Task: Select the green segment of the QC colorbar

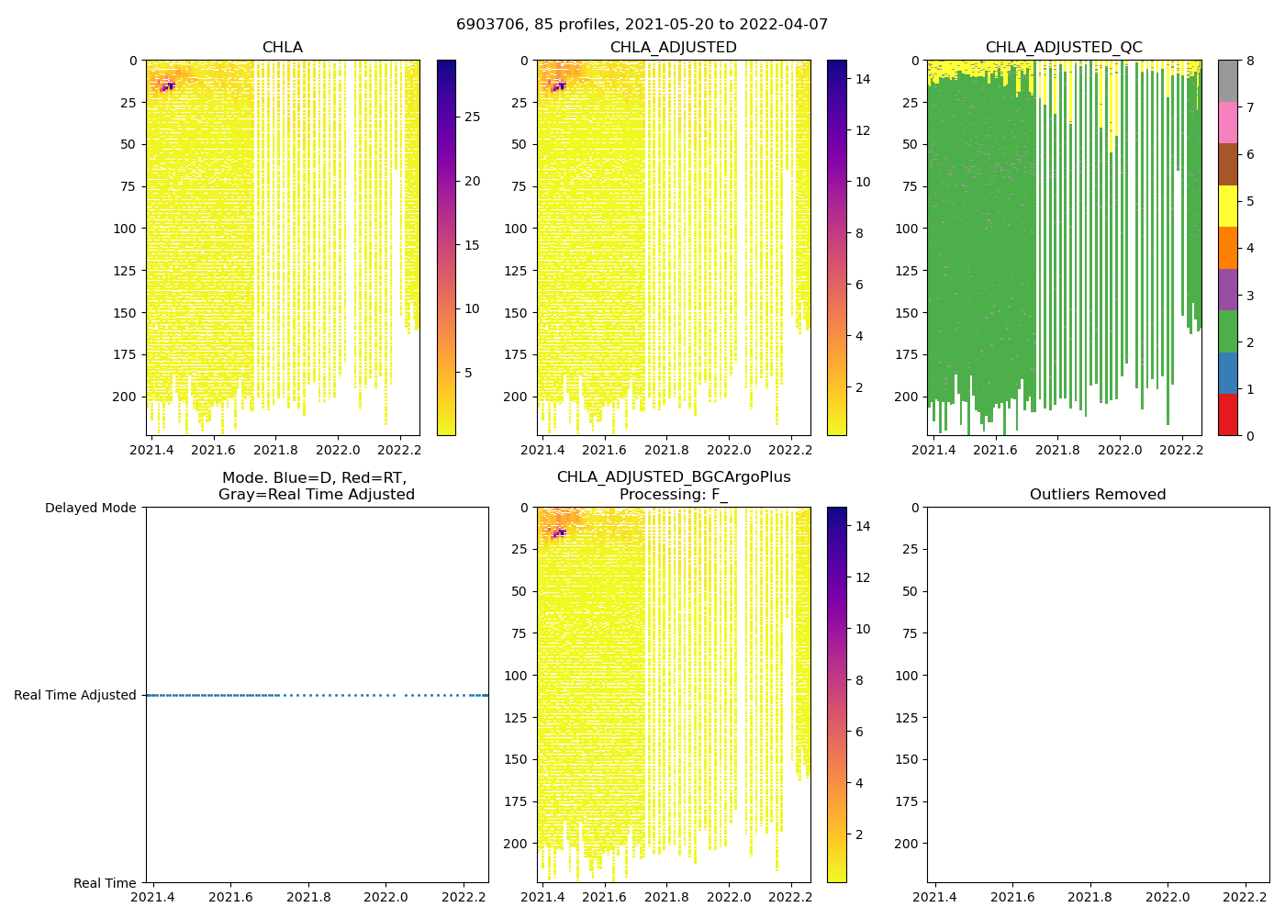Action: click(x=1227, y=330)
